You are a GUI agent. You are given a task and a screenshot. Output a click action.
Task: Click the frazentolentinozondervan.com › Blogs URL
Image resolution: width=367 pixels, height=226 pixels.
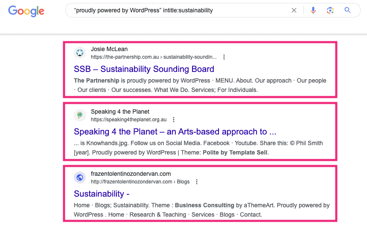(140, 182)
